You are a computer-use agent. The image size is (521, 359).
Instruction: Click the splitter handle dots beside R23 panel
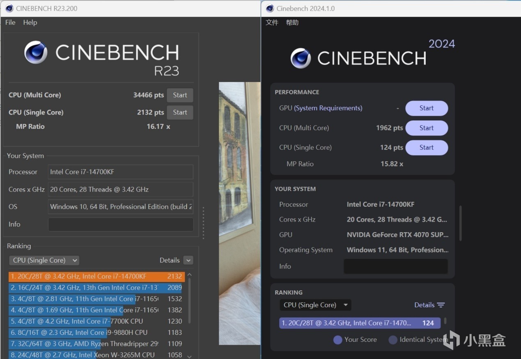click(x=203, y=223)
